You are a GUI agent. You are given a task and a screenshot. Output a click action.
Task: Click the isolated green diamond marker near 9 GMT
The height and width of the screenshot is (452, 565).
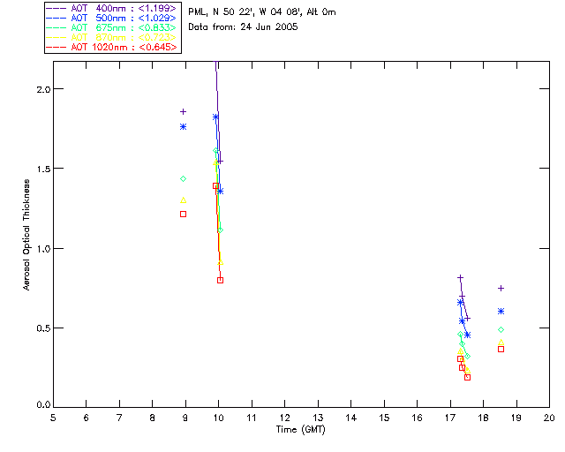pyautogui.click(x=183, y=179)
